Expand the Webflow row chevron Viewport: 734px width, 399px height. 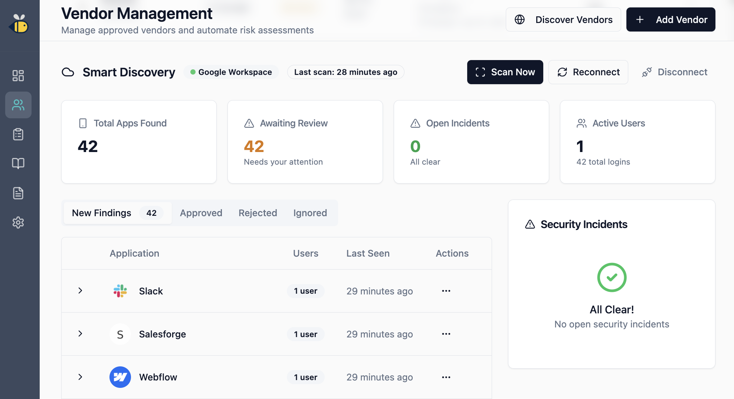tap(80, 377)
